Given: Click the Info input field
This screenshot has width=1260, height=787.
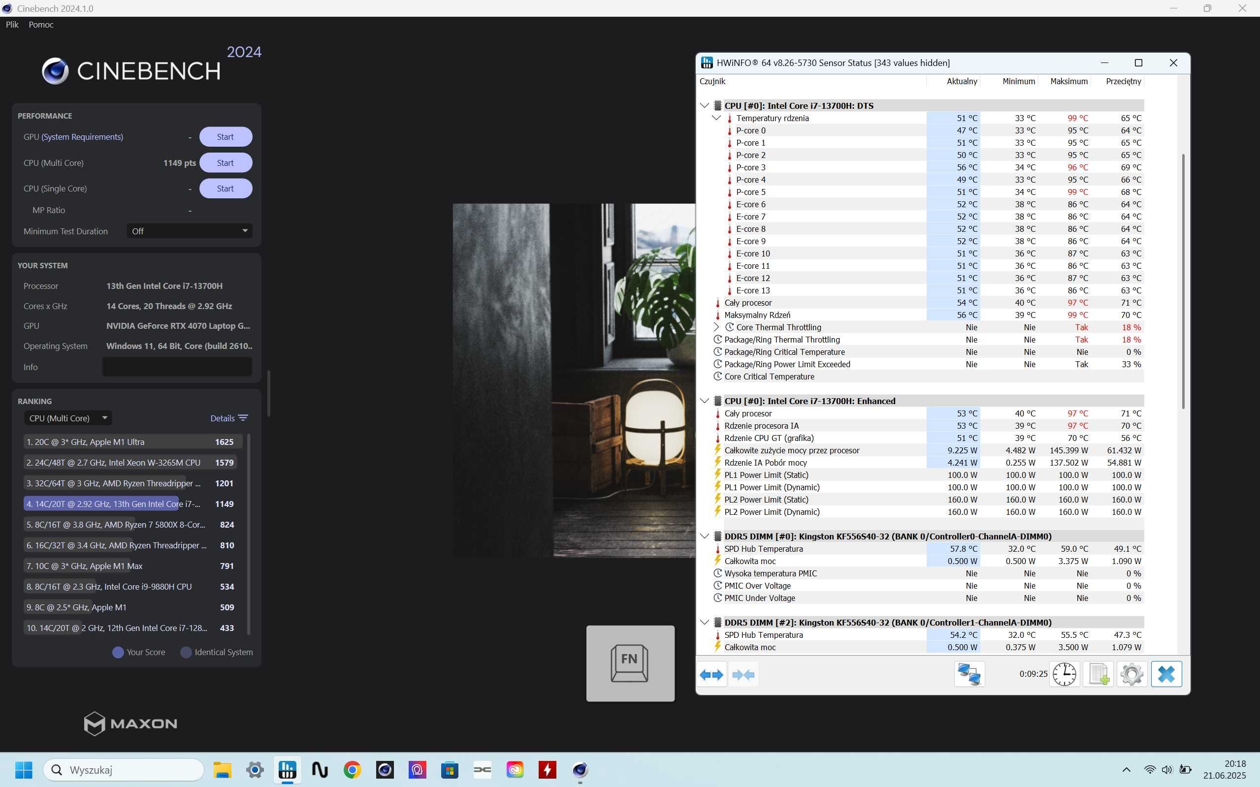Looking at the screenshot, I should (x=177, y=367).
